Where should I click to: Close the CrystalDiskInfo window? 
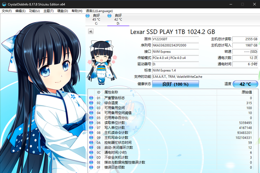(254, 4)
